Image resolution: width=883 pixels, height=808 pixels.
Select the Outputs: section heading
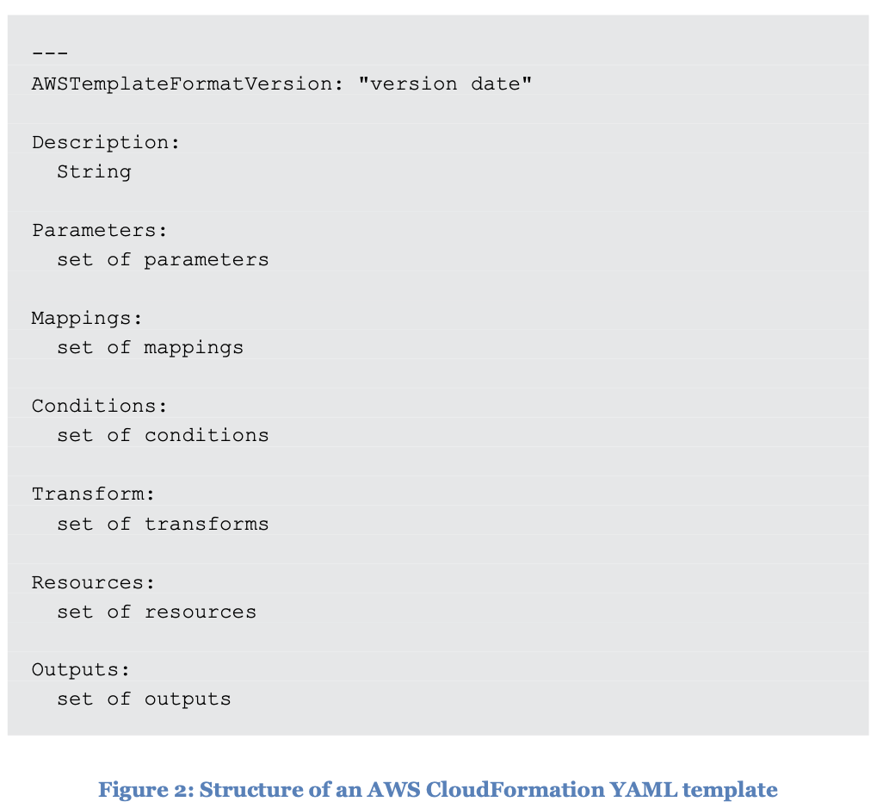click(81, 669)
